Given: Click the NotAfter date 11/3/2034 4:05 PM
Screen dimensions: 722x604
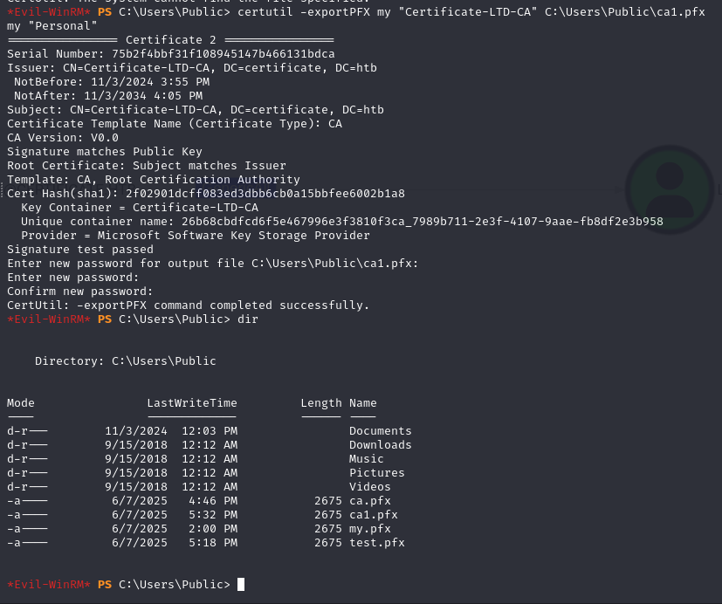Looking at the screenshot, I should (x=143, y=96).
